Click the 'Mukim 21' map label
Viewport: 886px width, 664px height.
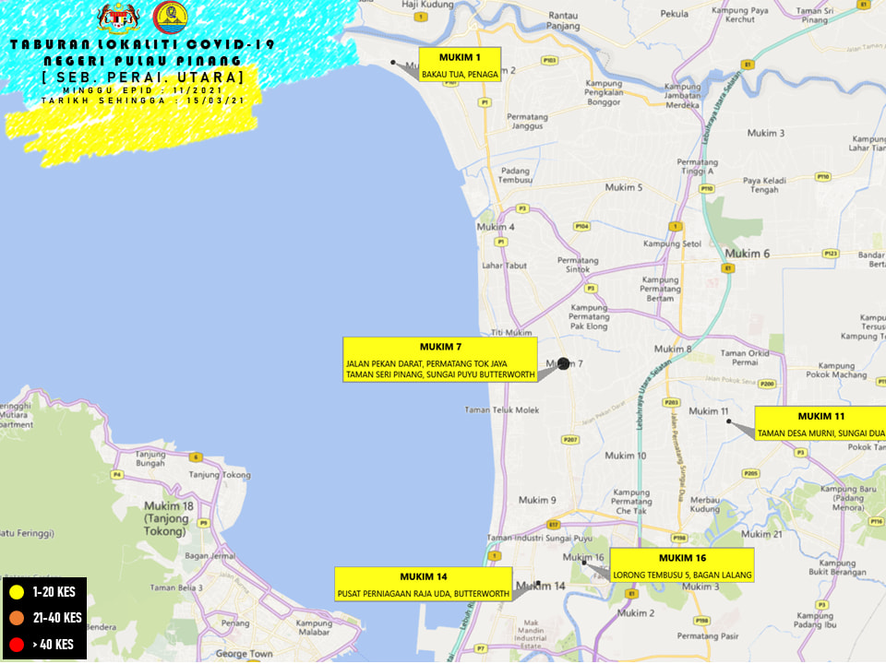761,534
